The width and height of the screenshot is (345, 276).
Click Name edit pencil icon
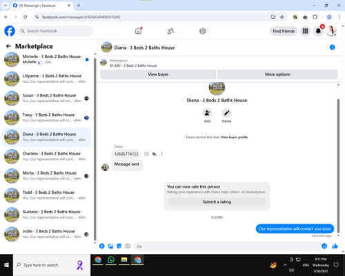click(226, 113)
